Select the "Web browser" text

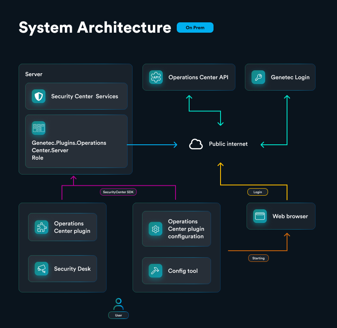[290, 216]
